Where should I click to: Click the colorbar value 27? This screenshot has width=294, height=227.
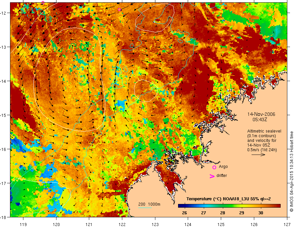pos(203,213)
